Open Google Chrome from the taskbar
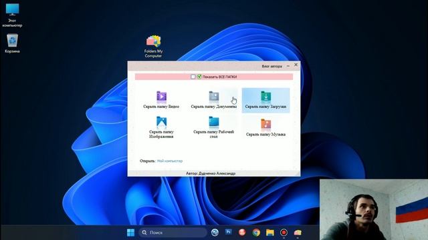 tap(256, 233)
